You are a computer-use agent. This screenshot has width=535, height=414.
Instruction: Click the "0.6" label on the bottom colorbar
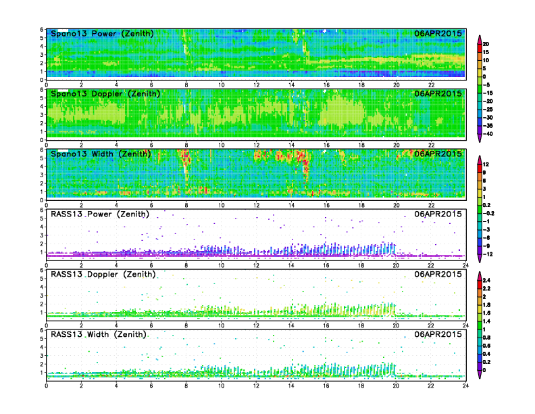tap(486, 346)
